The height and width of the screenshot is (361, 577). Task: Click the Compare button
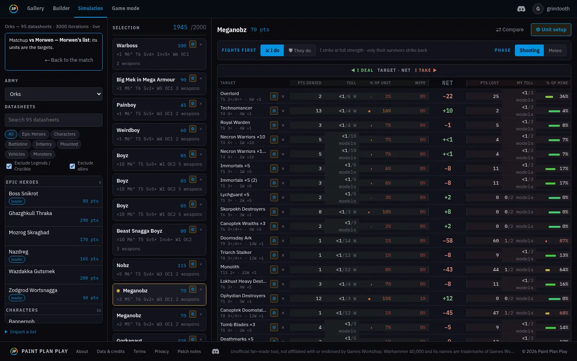(510, 30)
